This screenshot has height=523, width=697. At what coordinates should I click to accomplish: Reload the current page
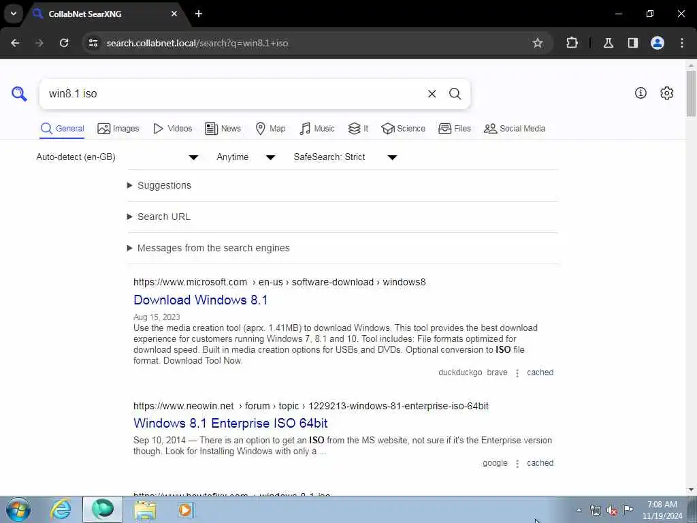pos(64,43)
